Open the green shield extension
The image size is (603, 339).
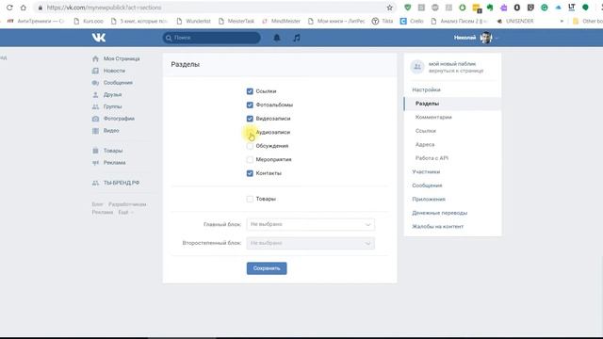pyautogui.click(x=408, y=8)
